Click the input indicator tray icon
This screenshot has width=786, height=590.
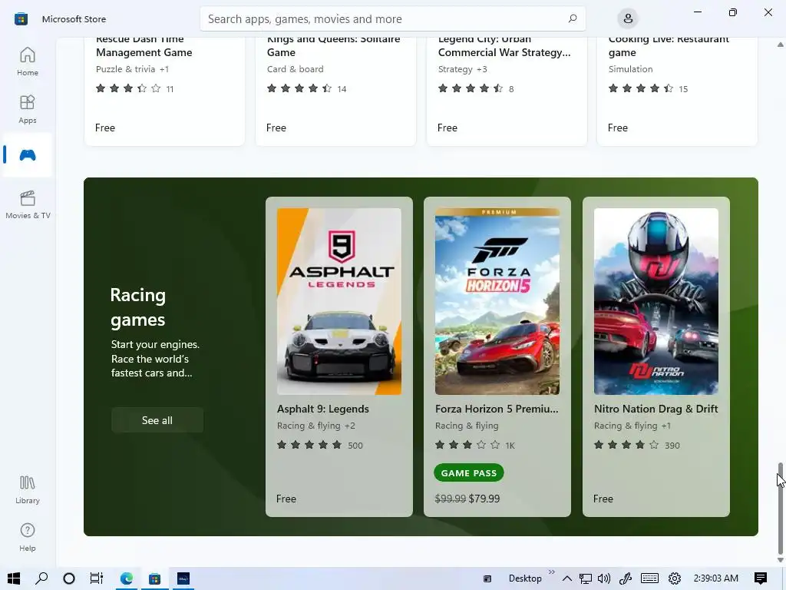coord(487,579)
